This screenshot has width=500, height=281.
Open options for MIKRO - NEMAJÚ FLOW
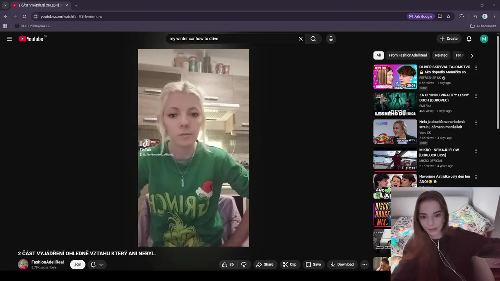click(x=476, y=151)
